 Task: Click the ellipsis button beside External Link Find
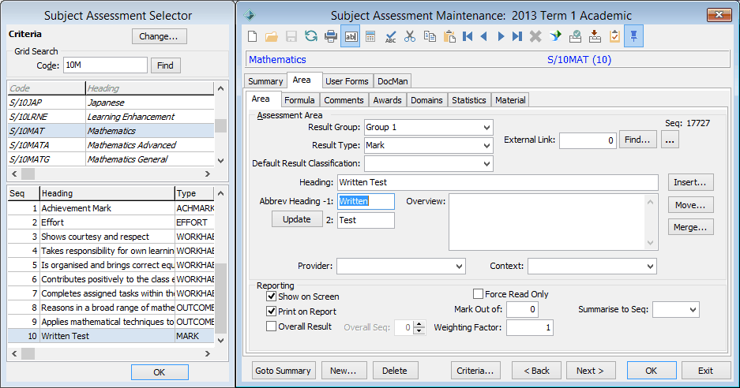(671, 140)
